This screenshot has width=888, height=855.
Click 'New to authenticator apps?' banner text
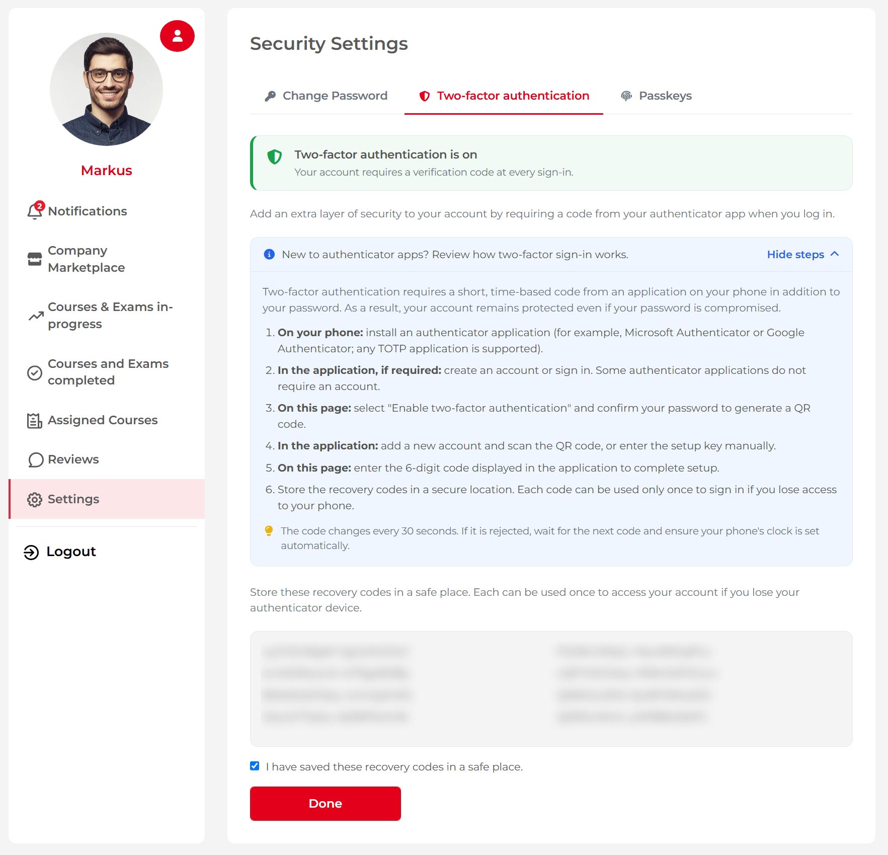455,255
